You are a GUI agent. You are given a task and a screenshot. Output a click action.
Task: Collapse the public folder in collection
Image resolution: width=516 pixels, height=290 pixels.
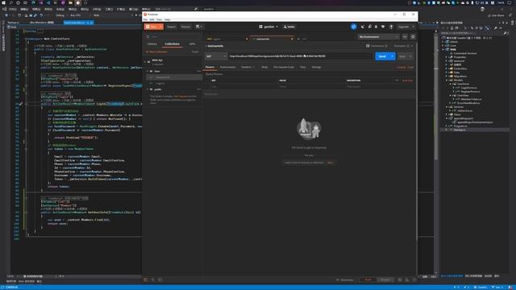148,89
